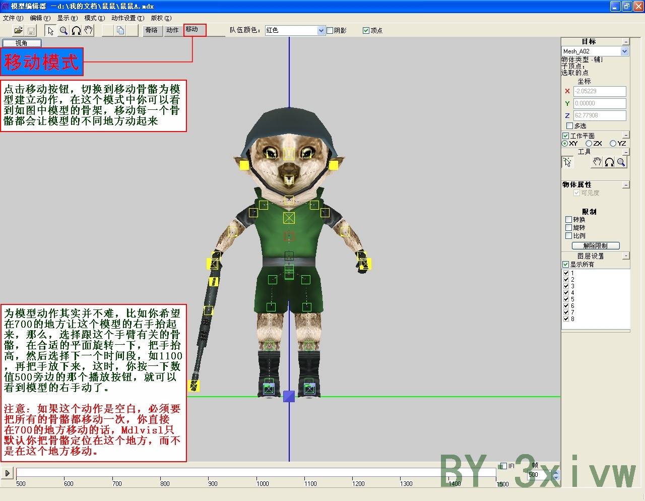
Task: Select the hand pan tool in toolbar
Action: click(x=89, y=30)
